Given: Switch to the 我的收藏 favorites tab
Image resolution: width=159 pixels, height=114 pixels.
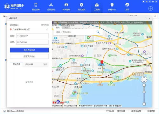Looking at the screenshot, I should 29,64.
